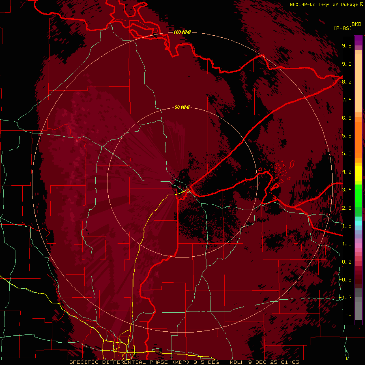The width and height of the screenshot is (365, 365).
Task: Click the 8.2 scale value
Action: (x=347, y=82)
